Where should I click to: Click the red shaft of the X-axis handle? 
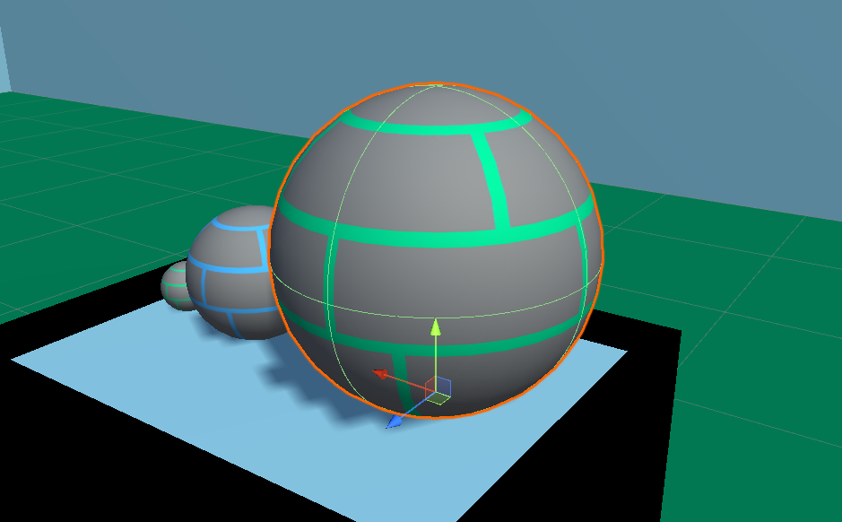tap(408, 381)
